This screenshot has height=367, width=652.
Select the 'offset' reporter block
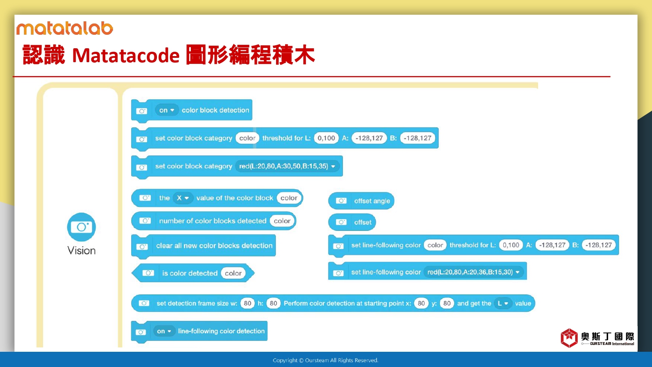[352, 222]
